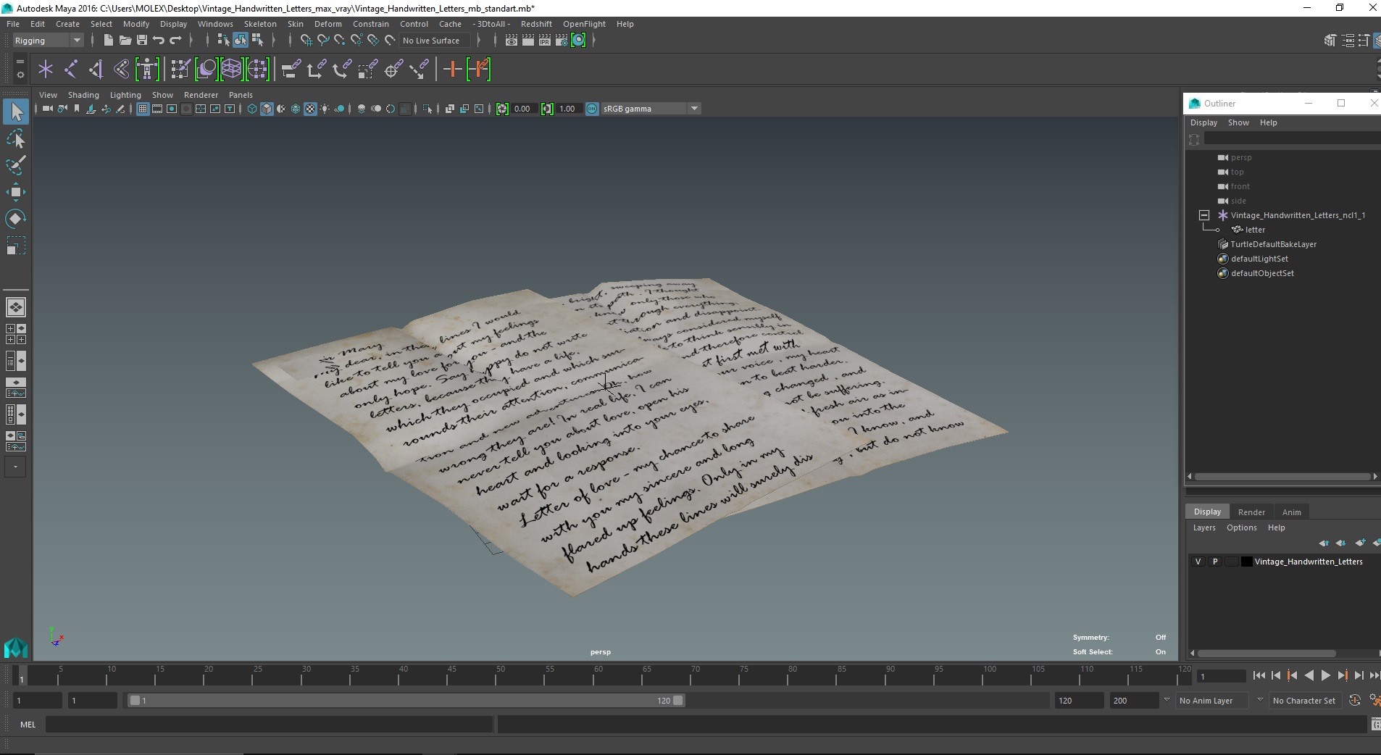Click the Parent constraint icon
Image resolution: width=1381 pixels, height=755 pixels.
(x=291, y=70)
